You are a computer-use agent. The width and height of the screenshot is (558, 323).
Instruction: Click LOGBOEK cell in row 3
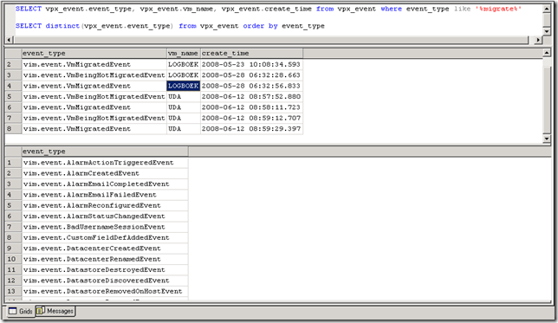tap(184, 75)
